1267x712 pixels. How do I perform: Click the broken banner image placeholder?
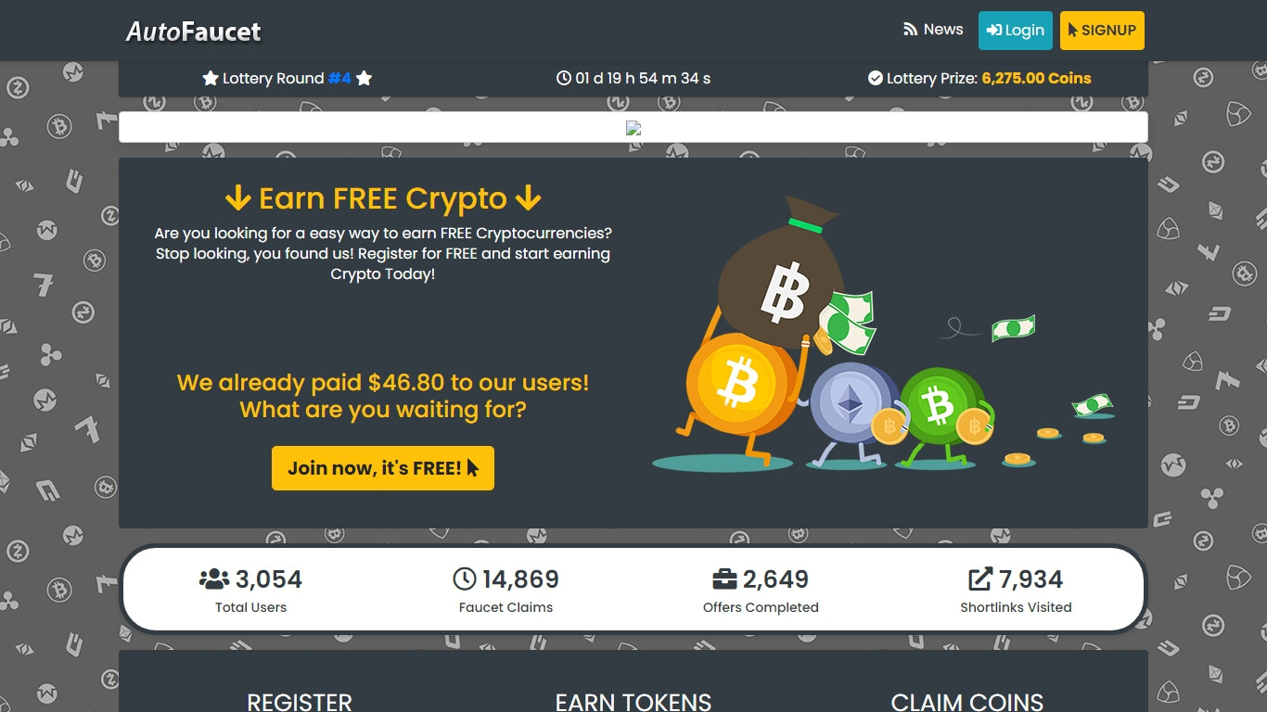(633, 128)
